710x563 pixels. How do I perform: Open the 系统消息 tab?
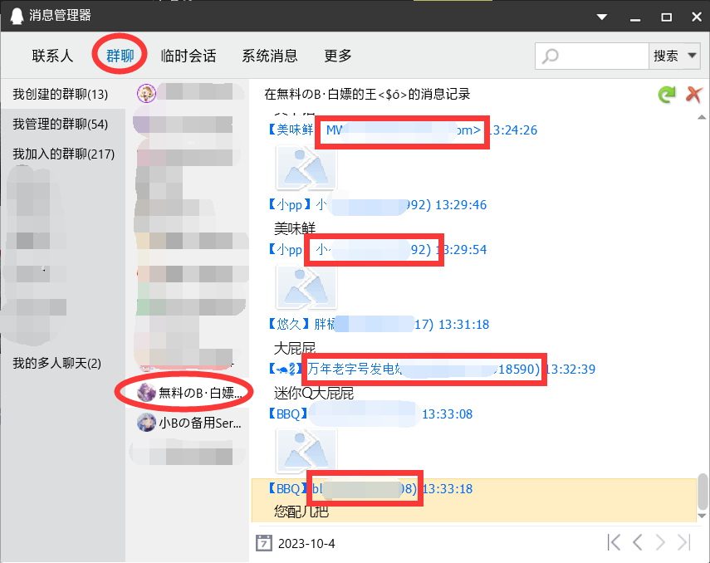point(270,56)
